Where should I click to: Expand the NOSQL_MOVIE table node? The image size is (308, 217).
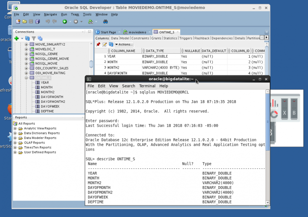click(26, 63)
